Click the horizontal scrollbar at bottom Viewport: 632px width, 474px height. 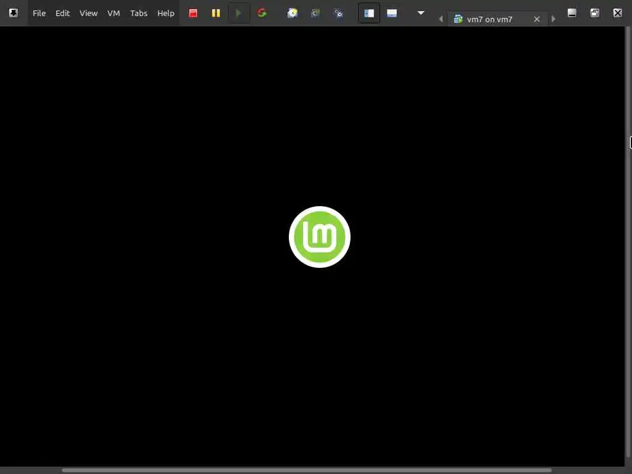306,470
